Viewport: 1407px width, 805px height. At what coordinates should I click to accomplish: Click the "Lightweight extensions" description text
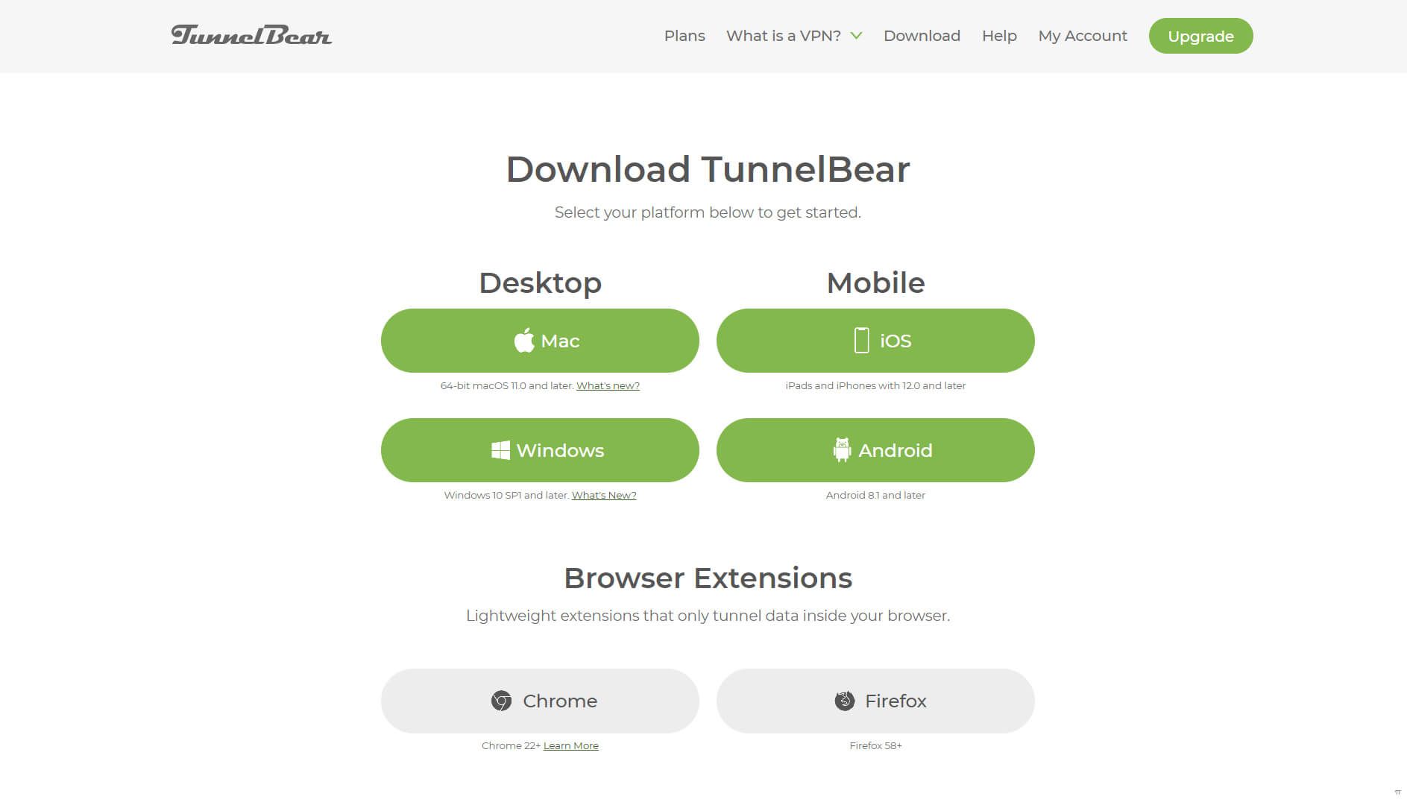pos(708,616)
